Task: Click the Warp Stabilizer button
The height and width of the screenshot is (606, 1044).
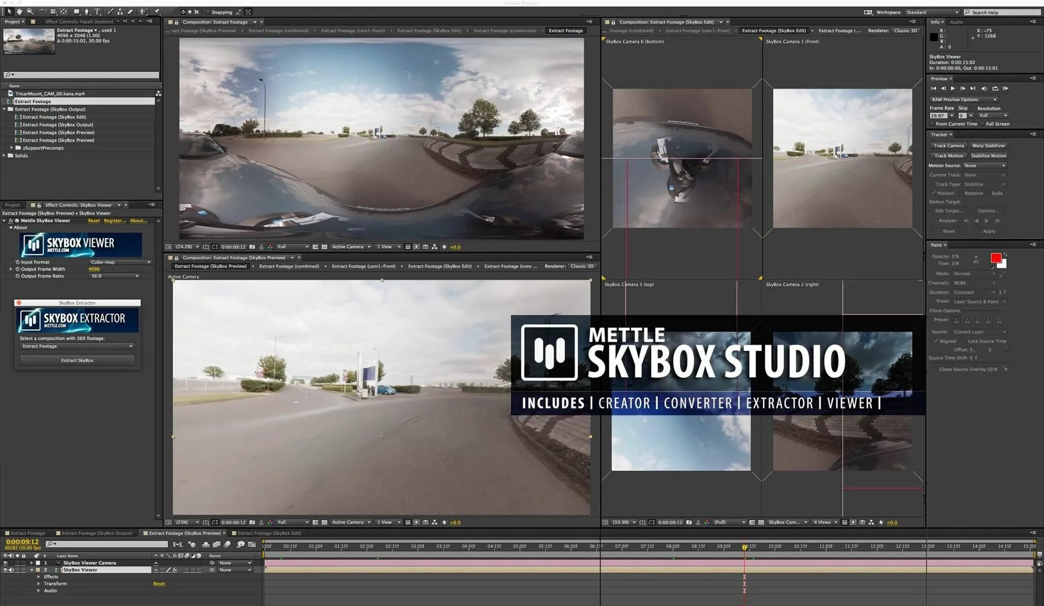Action: pos(988,146)
